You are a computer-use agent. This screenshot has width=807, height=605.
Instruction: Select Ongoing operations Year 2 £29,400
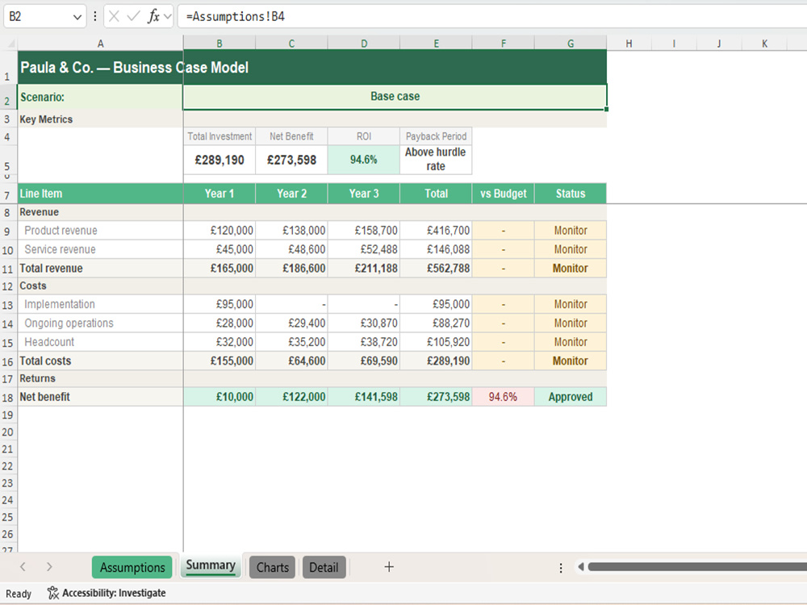coord(291,323)
